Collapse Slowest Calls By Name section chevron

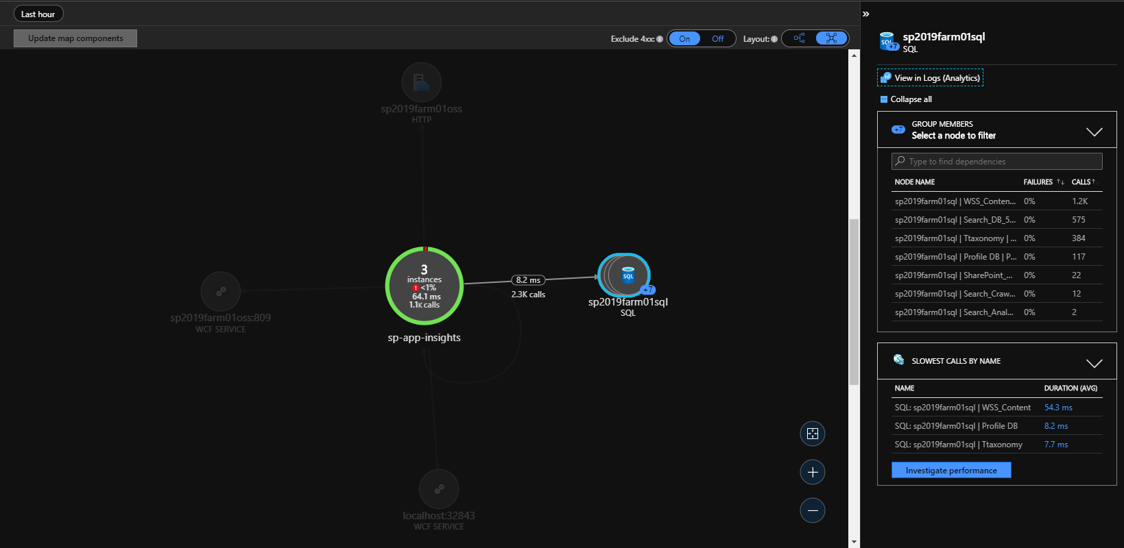pyautogui.click(x=1095, y=363)
